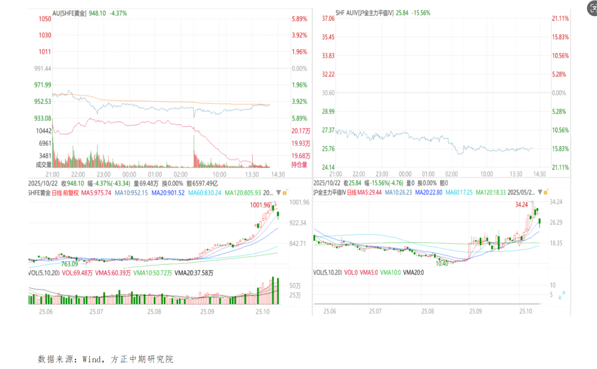This screenshot has width=597, height=369.
Task: Click the 持仓量 open interest axis label
Action: coord(299,165)
